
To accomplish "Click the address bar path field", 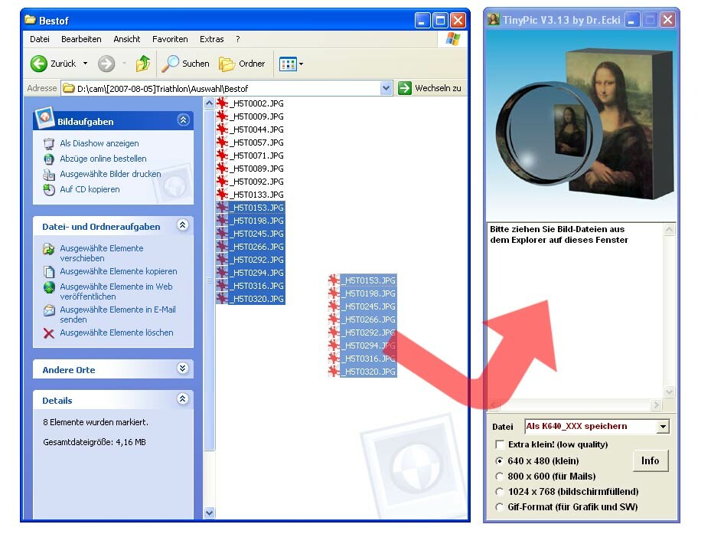I will tap(222, 88).
